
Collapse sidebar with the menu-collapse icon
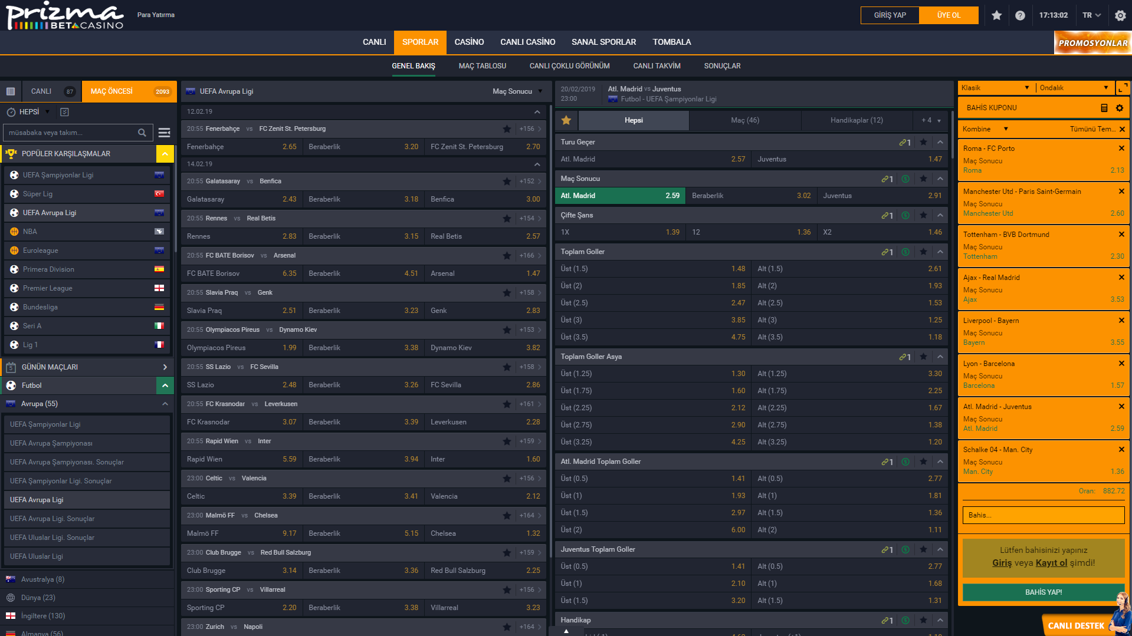165,133
